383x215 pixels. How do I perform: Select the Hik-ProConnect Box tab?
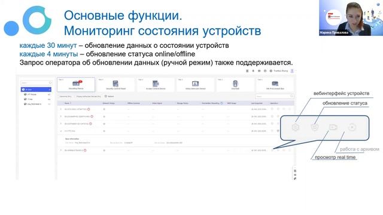(275, 85)
